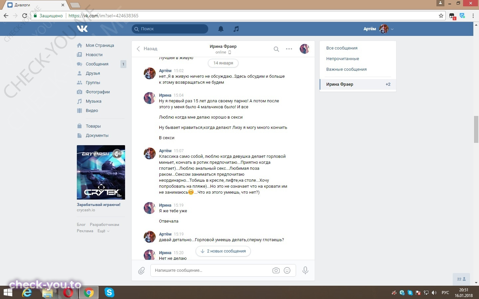Select the Ирина Фраер dialog tab
The height and width of the screenshot is (299, 479).
tap(358, 84)
